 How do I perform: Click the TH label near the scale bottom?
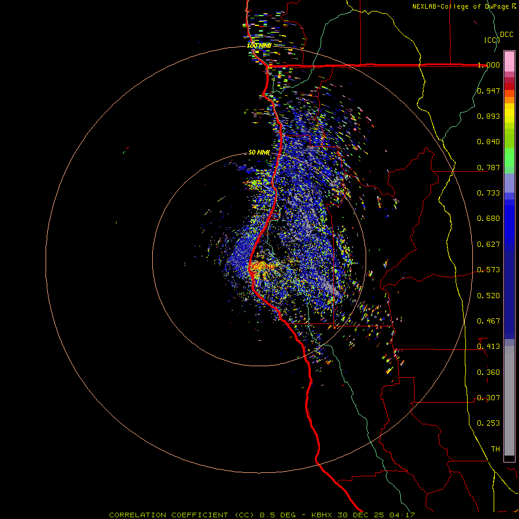tap(495, 449)
